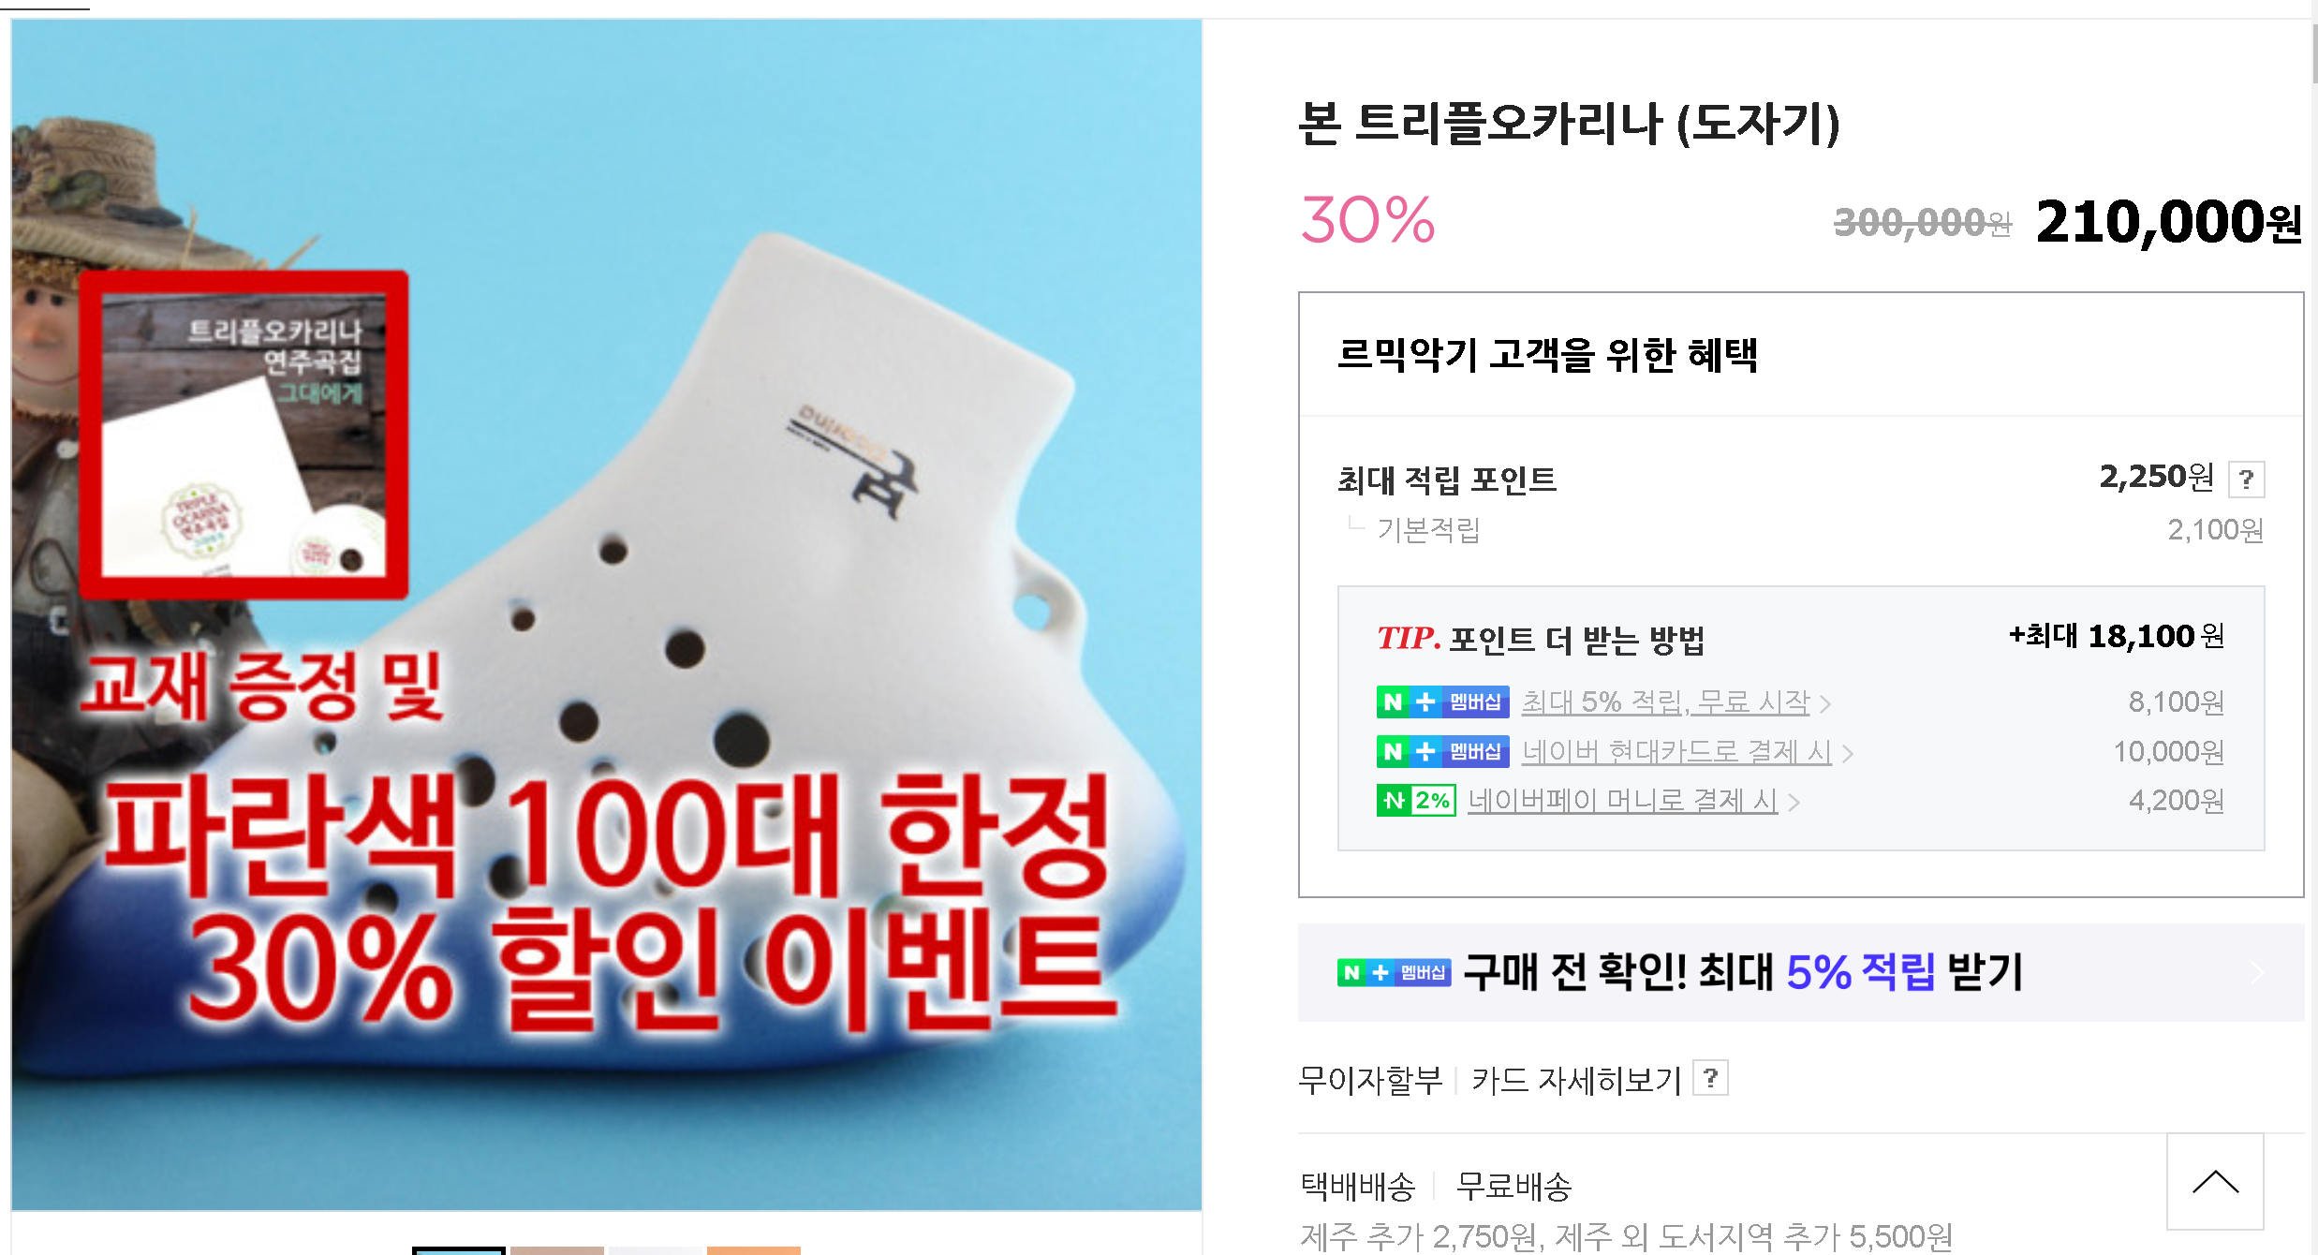Click the scroll-to-top arrow button

[2215, 1182]
